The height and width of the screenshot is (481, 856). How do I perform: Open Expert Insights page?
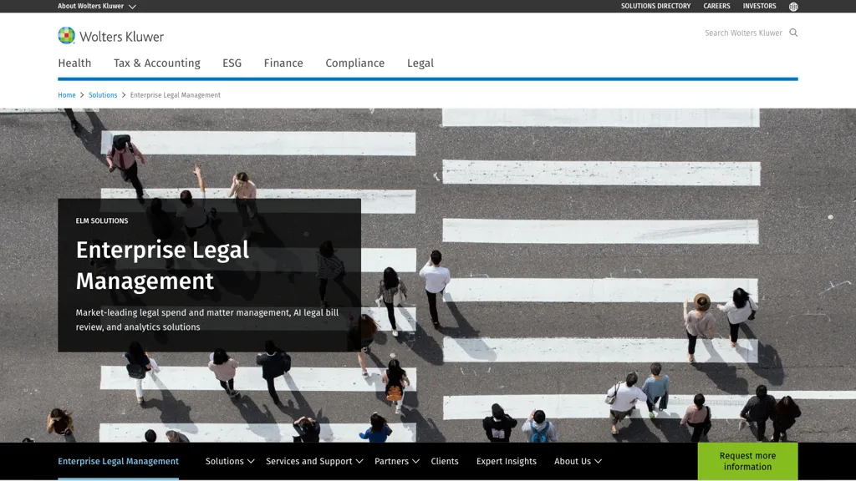point(507,461)
